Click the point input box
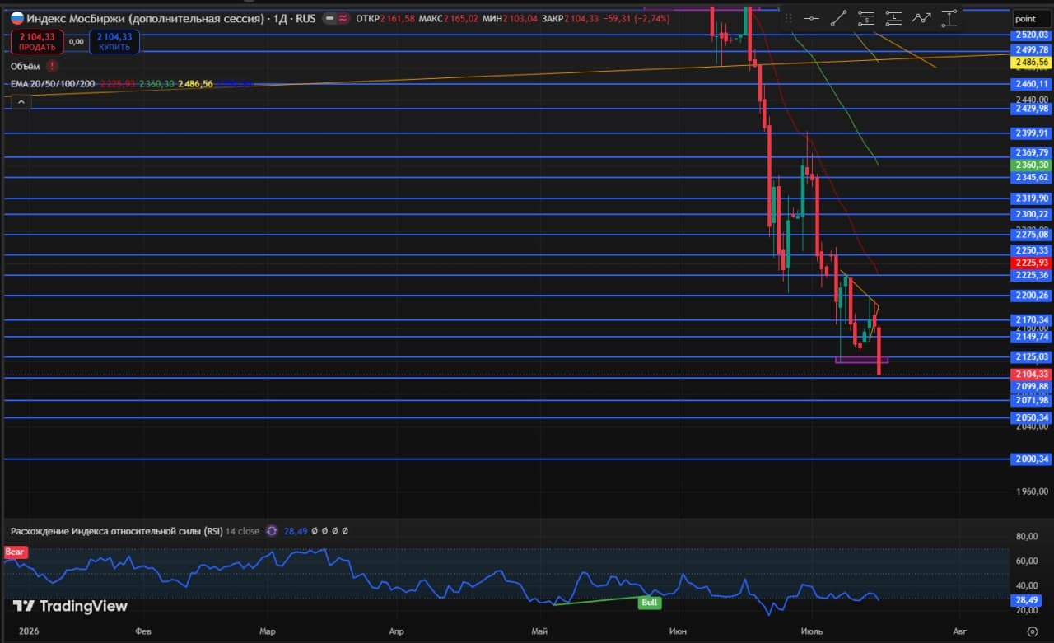The image size is (1054, 643). tap(1031, 18)
